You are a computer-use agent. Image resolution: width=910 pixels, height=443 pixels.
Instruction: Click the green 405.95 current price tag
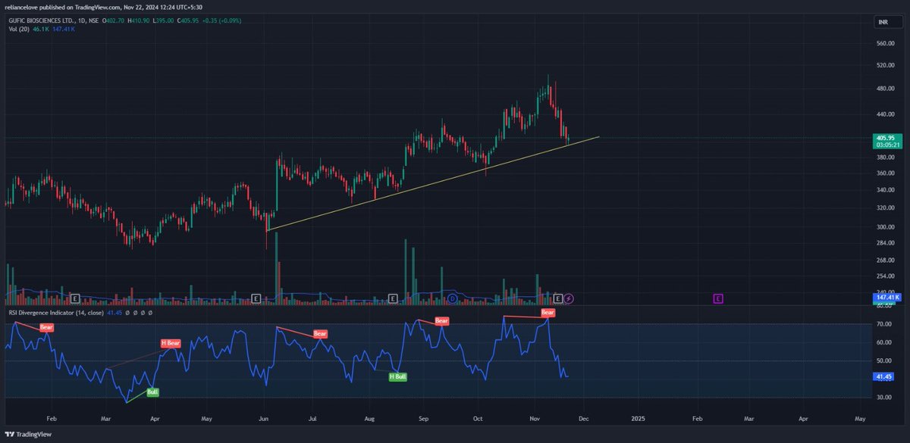tap(886, 141)
